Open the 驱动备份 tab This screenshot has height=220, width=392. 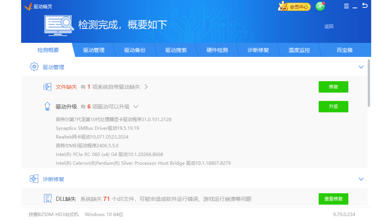135,50
